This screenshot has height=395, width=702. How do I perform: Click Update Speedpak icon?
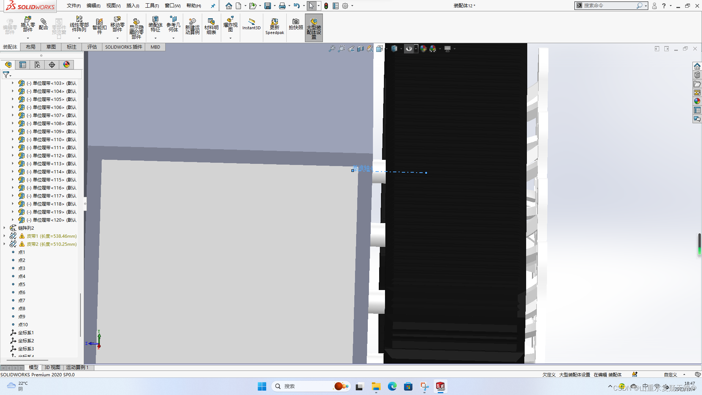tap(275, 26)
